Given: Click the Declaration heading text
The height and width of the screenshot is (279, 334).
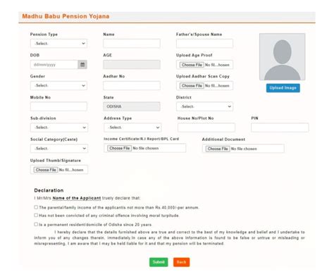Looking at the screenshot, I should point(49,190).
